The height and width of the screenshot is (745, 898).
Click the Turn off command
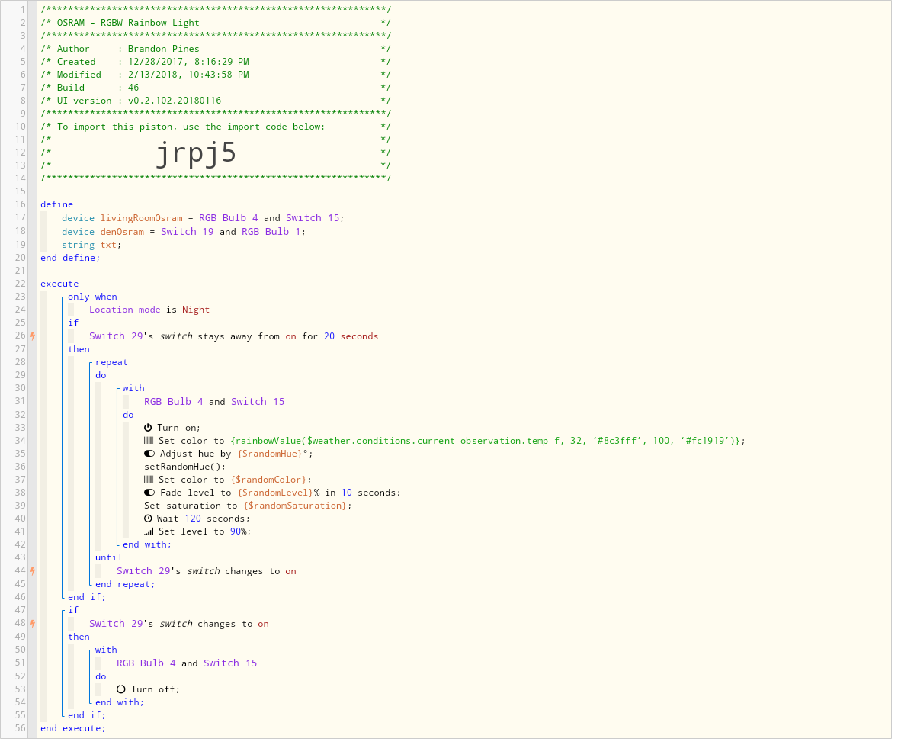click(x=156, y=690)
